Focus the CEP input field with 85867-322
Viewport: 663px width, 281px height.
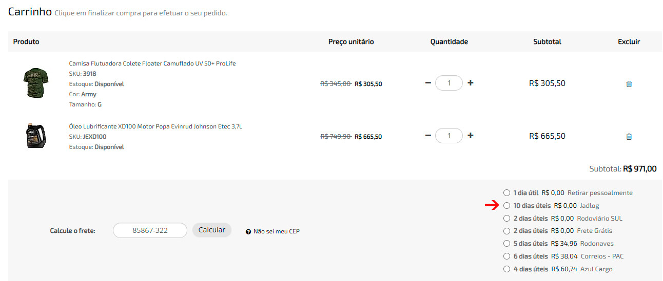(x=150, y=230)
